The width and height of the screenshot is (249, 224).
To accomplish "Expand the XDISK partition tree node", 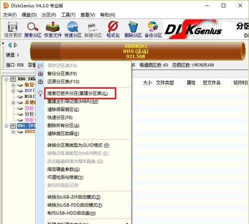I will (13, 132).
